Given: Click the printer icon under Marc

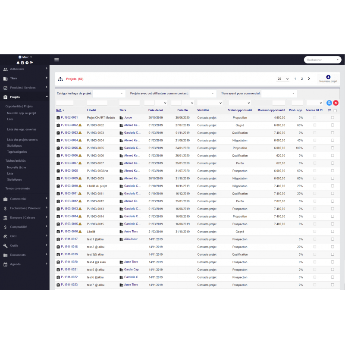Looking at the screenshot, I should click(22, 63).
